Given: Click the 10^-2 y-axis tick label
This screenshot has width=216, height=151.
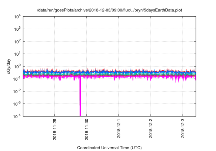Looking at the screenshot, I should [17, 91].
